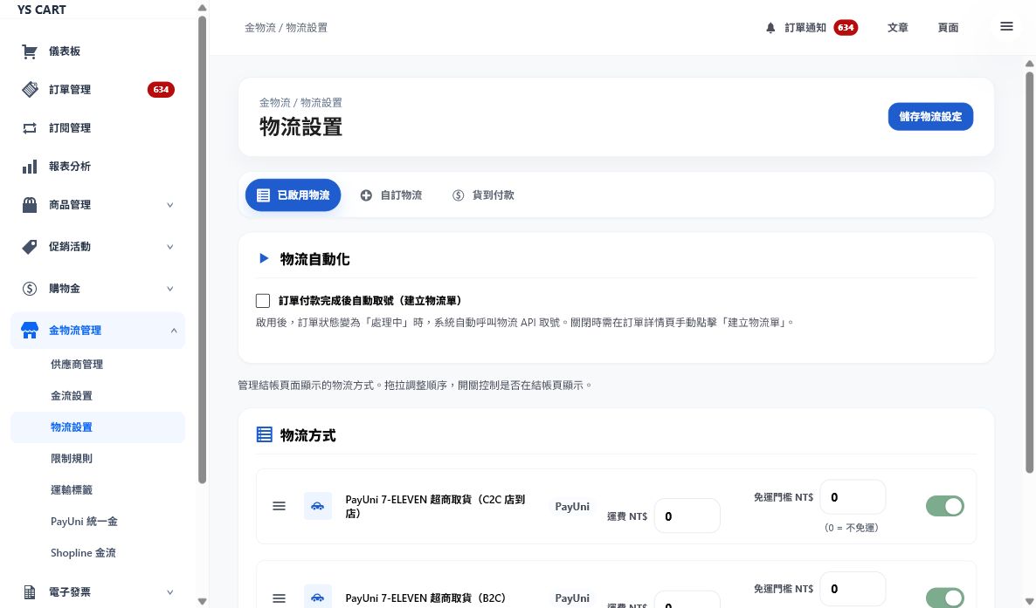1036x608 pixels.
Task: Expand the 購物金 chevron
Action: (x=169, y=289)
